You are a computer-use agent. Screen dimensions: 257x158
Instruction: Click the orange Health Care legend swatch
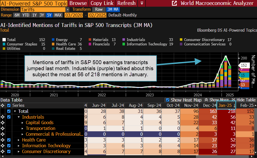pos(53,44)
